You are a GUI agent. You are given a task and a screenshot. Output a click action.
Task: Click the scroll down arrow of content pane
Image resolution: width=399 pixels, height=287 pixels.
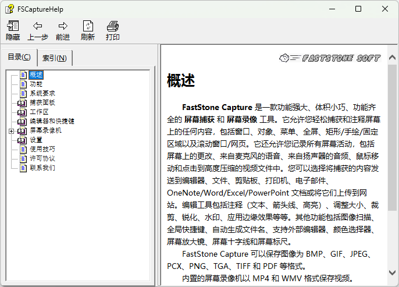392,272
